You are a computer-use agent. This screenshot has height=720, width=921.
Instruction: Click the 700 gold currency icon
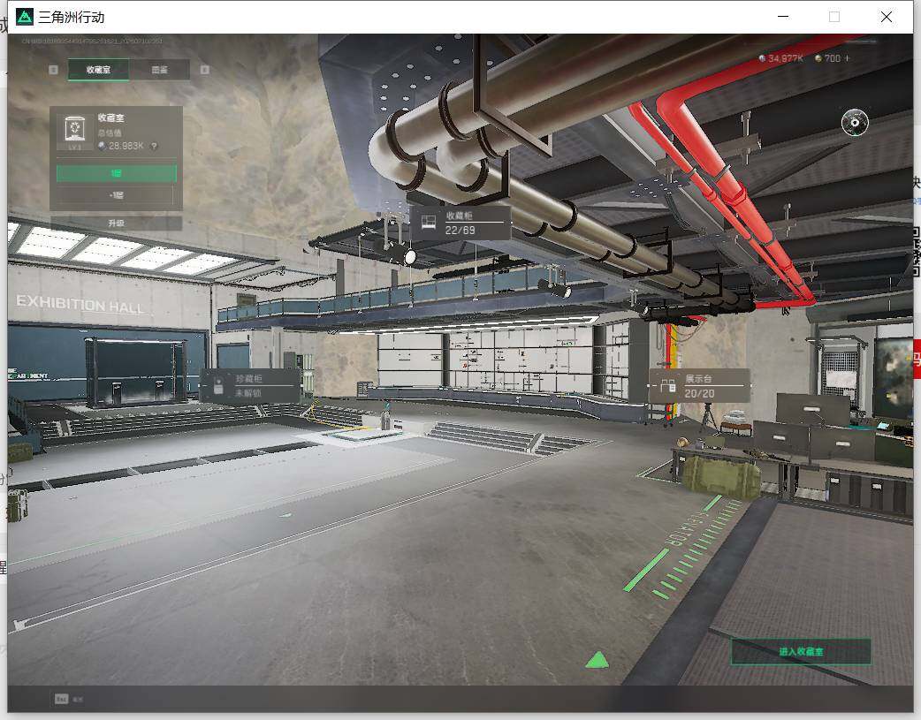point(818,58)
